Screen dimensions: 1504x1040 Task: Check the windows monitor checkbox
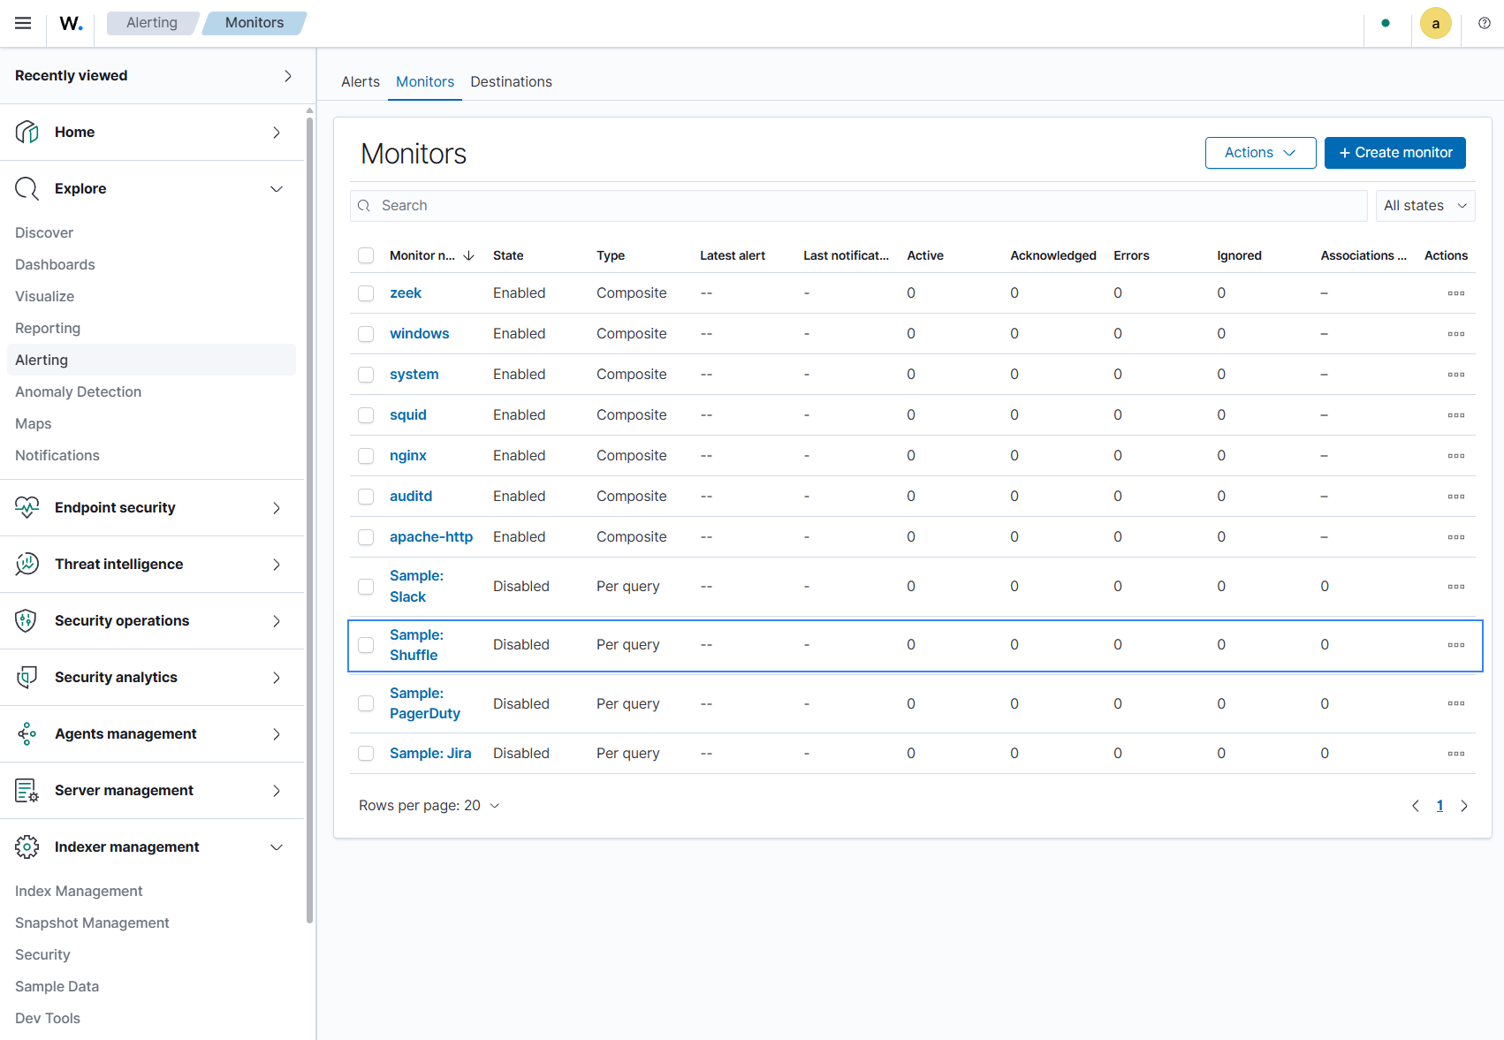366,334
